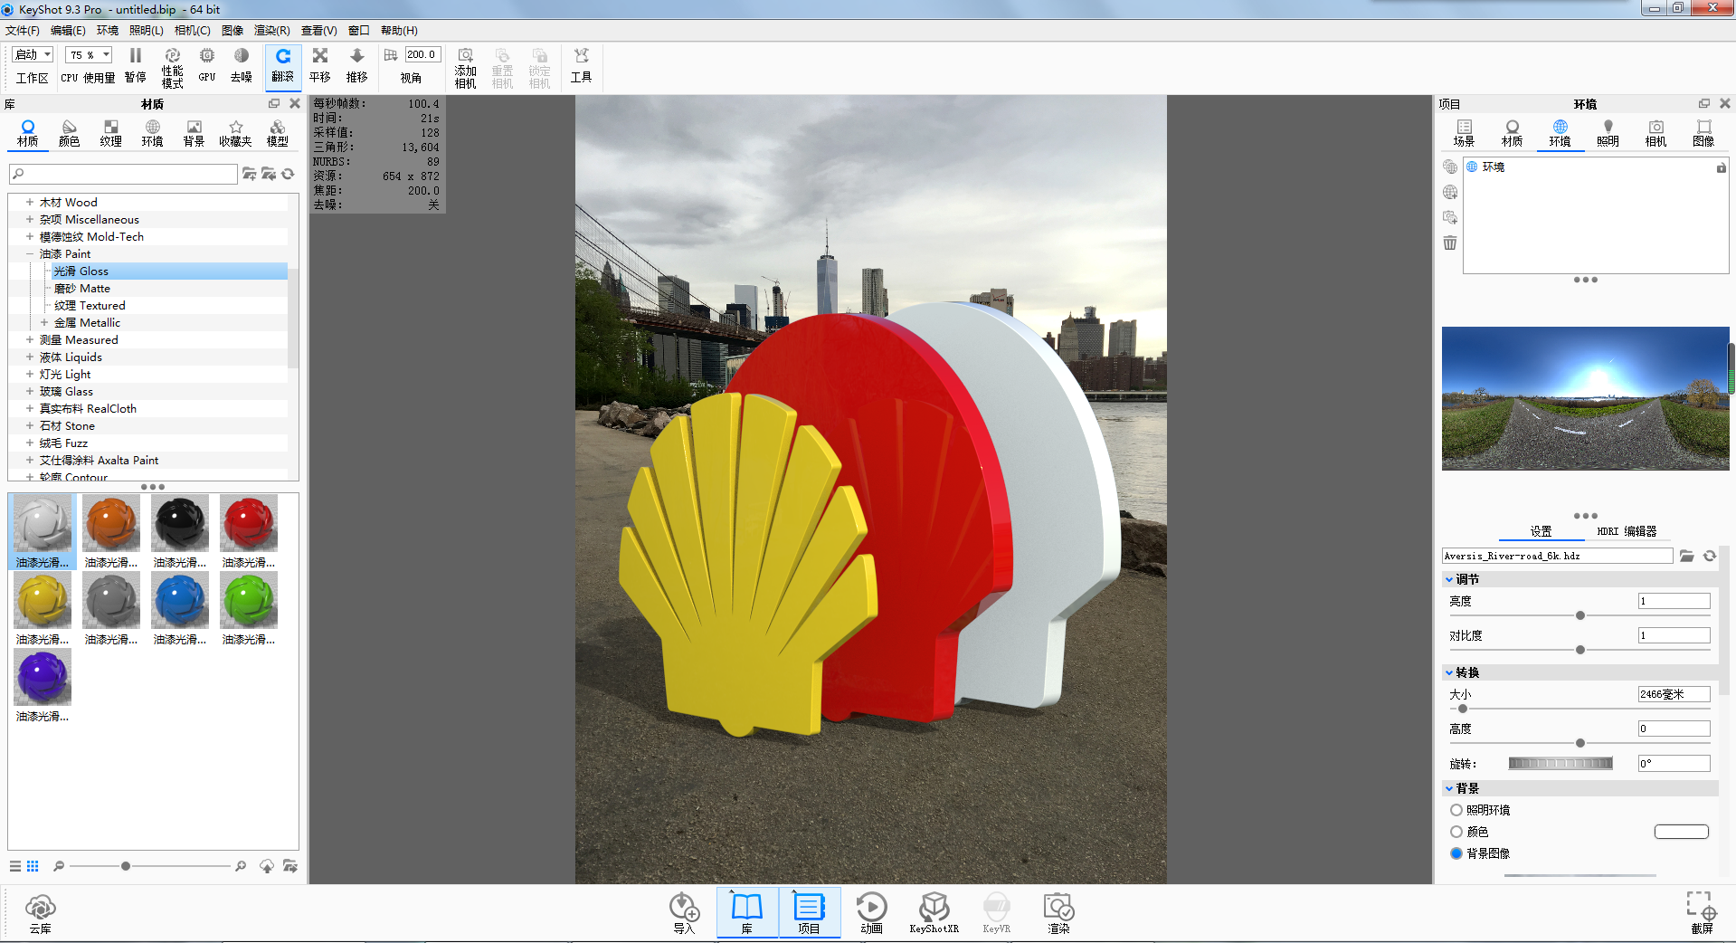Screen dimensions: 1736x943
Task: Switch to HDRI 编辑器 tab
Action: [1627, 531]
